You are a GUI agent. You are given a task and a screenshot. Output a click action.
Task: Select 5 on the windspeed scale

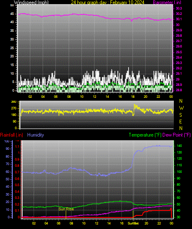13,82
